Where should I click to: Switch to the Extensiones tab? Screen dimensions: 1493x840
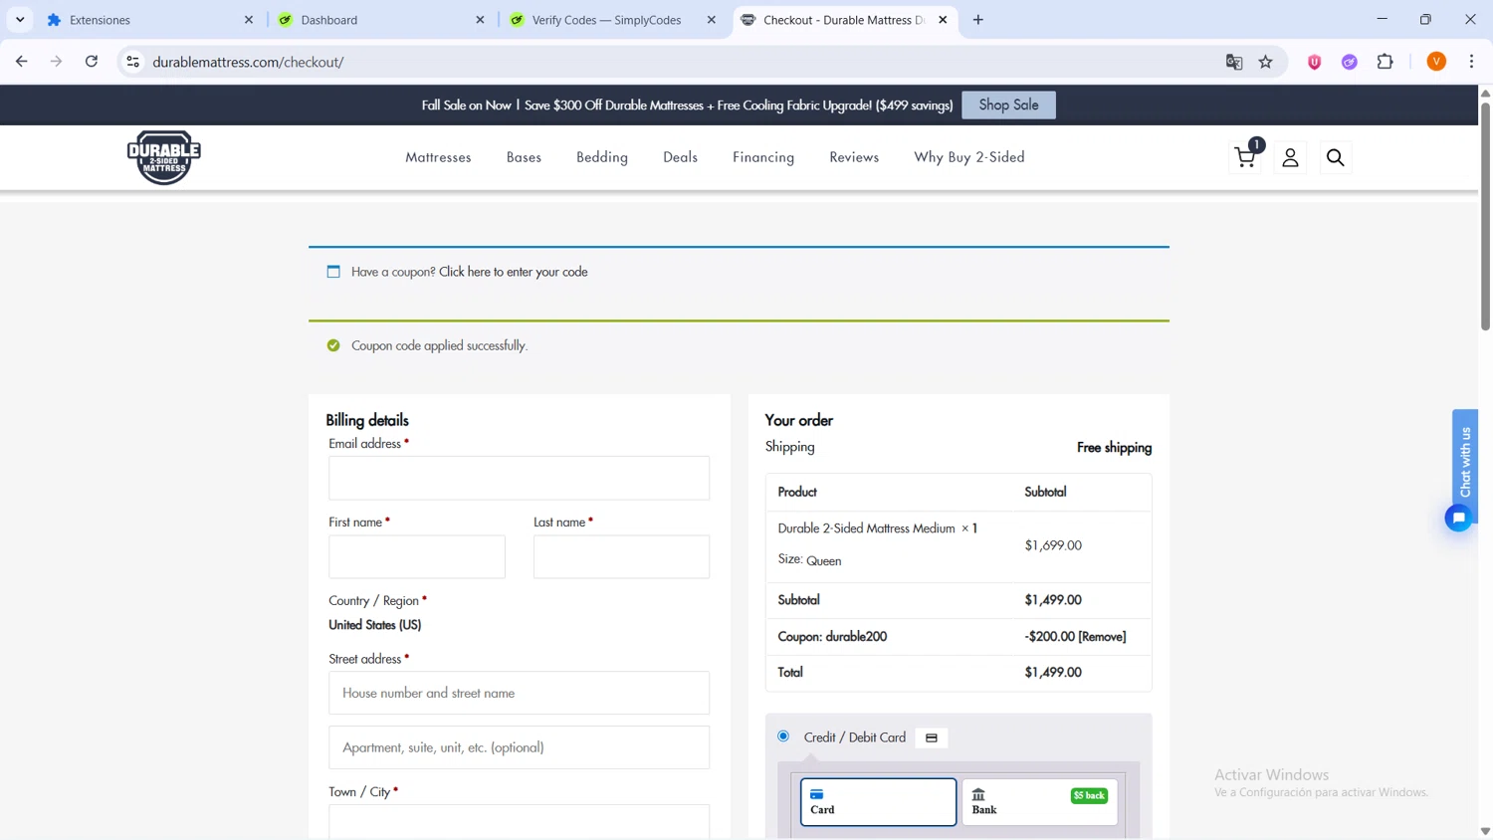[149, 20]
